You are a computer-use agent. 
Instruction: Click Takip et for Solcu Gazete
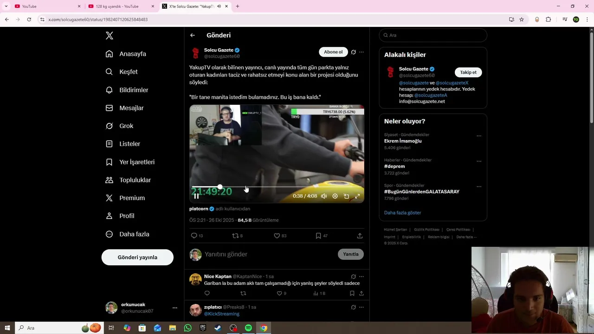tap(468, 72)
